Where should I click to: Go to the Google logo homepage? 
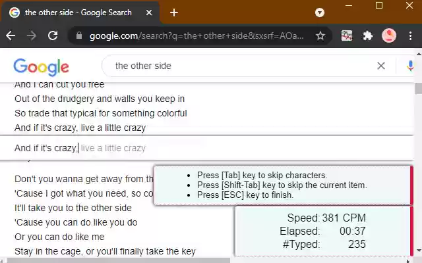click(x=41, y=67)
